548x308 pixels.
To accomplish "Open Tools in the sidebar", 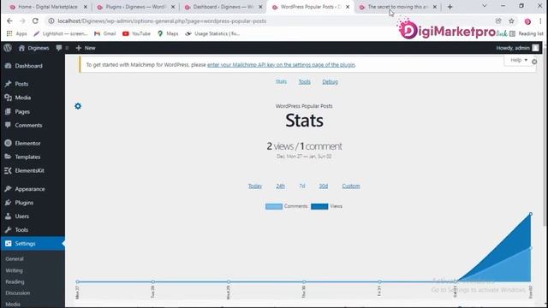I will click(21, 230).
